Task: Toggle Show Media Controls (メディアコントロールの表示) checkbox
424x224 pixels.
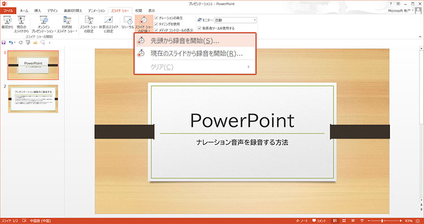Action: click(x=156, y=30)
